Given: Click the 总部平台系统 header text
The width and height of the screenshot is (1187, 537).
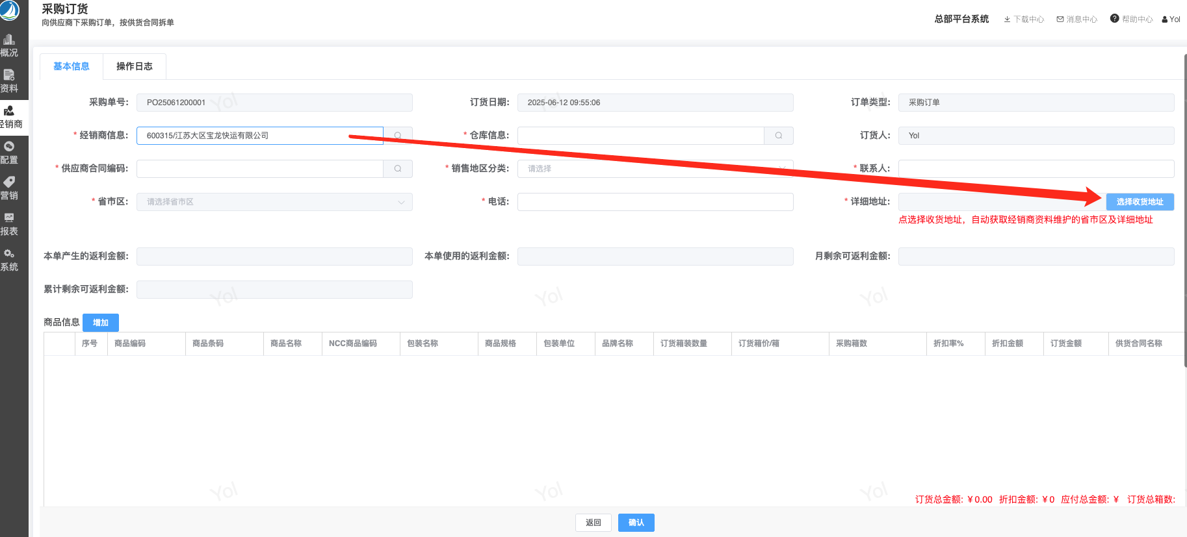Looking at the screenshot, I should pos(961,19).
